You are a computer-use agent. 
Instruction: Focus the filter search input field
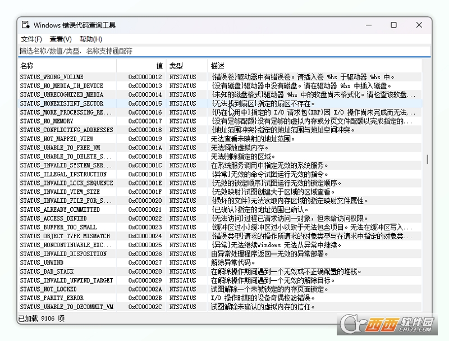point(224,51)
